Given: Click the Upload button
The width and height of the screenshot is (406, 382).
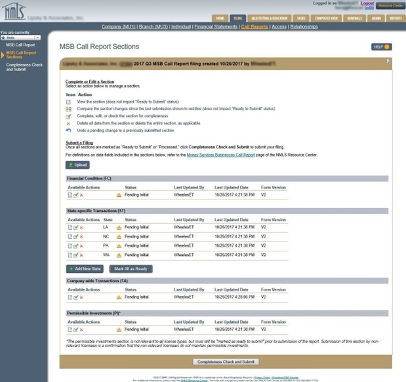Looking at the screenshot, I should pos(78,165).
